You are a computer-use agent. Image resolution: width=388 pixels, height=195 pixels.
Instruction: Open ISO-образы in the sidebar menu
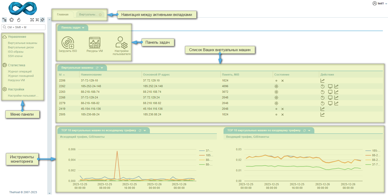[16, 52]
